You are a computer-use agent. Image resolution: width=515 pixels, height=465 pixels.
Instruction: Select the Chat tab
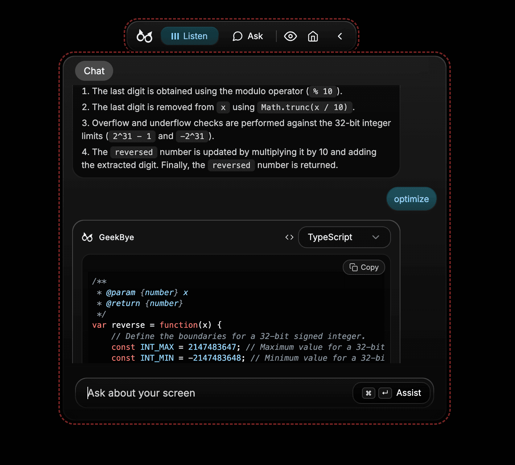coord(94,71)
